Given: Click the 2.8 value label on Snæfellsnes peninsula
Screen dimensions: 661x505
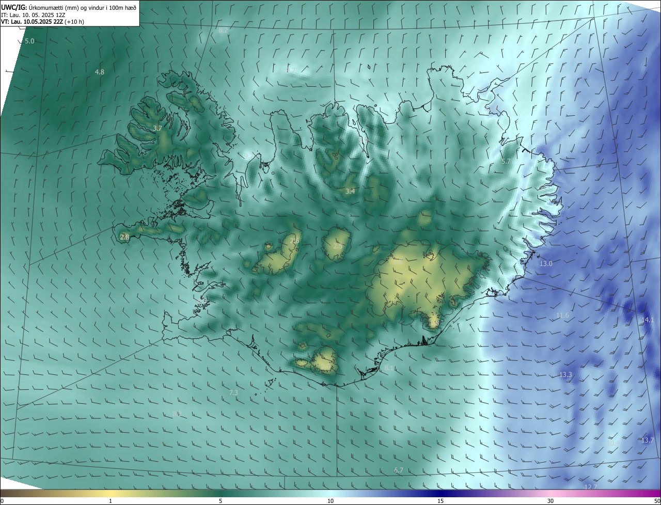Looking at the screenshot, I should 124,237.
